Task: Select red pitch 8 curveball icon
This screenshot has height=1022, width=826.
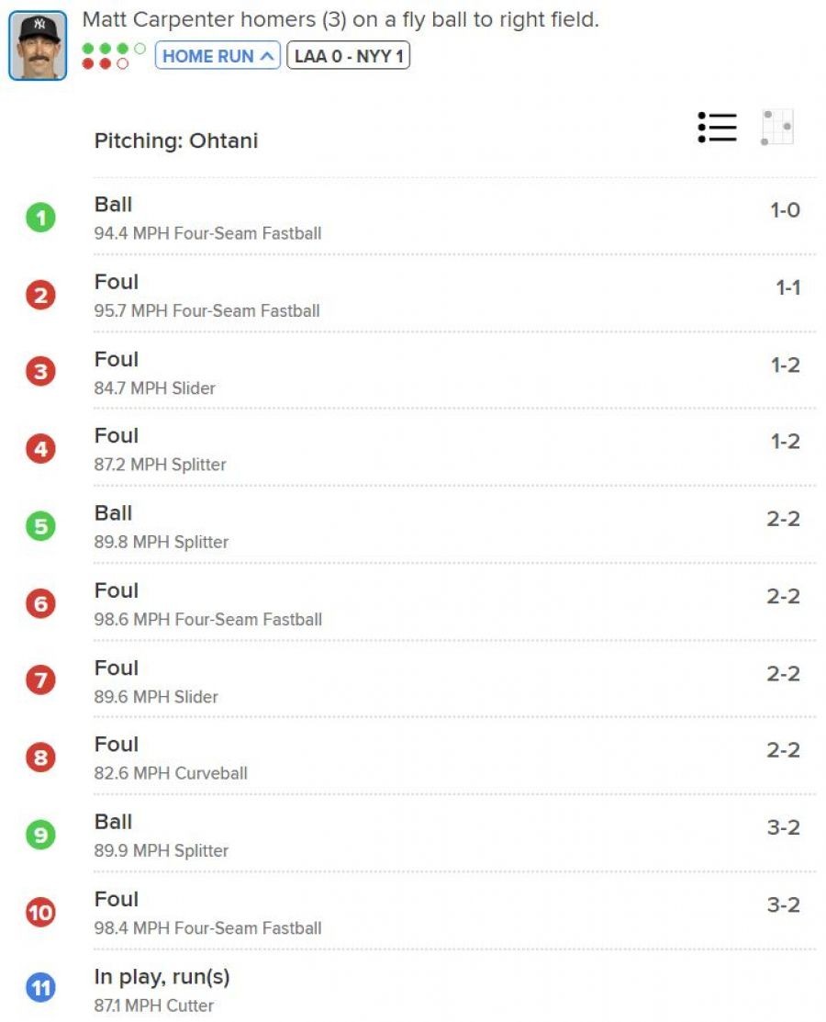Action: point(41,758)
